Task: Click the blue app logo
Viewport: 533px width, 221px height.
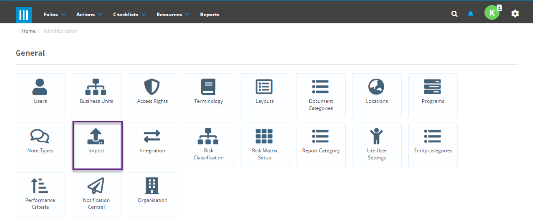Action: [x=24, y=15]
